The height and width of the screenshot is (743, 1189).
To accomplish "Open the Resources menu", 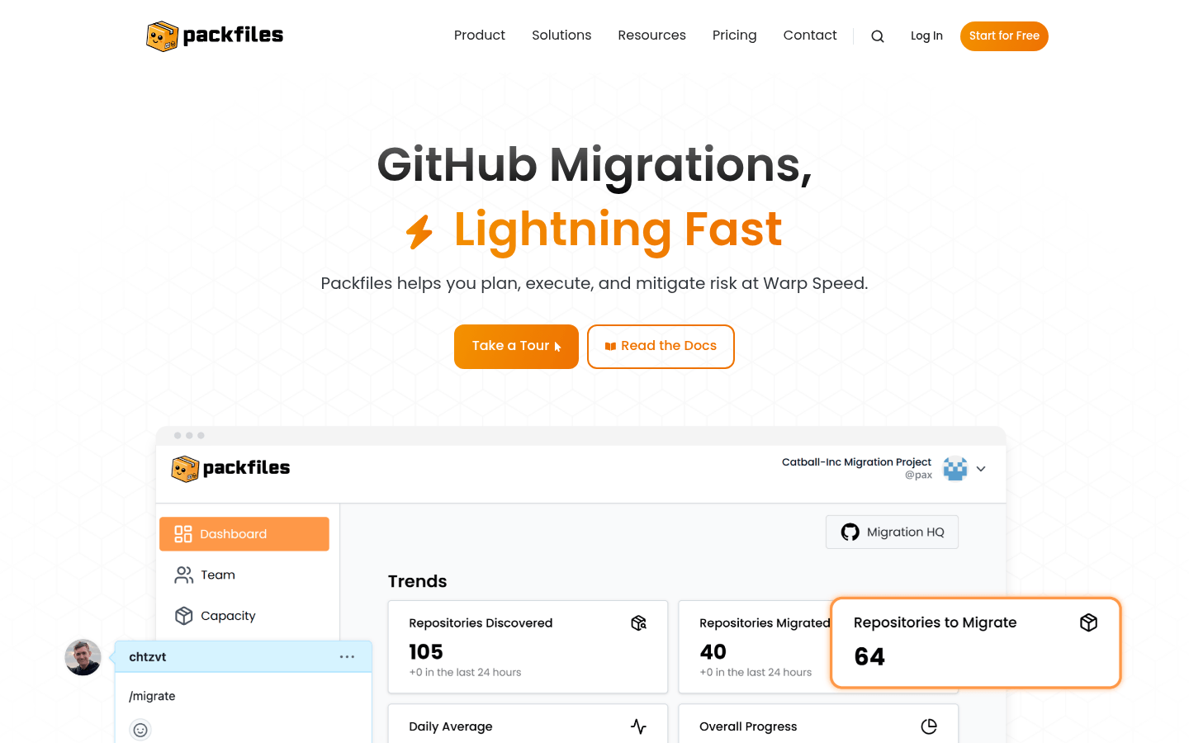I will [x=651, y=35].
